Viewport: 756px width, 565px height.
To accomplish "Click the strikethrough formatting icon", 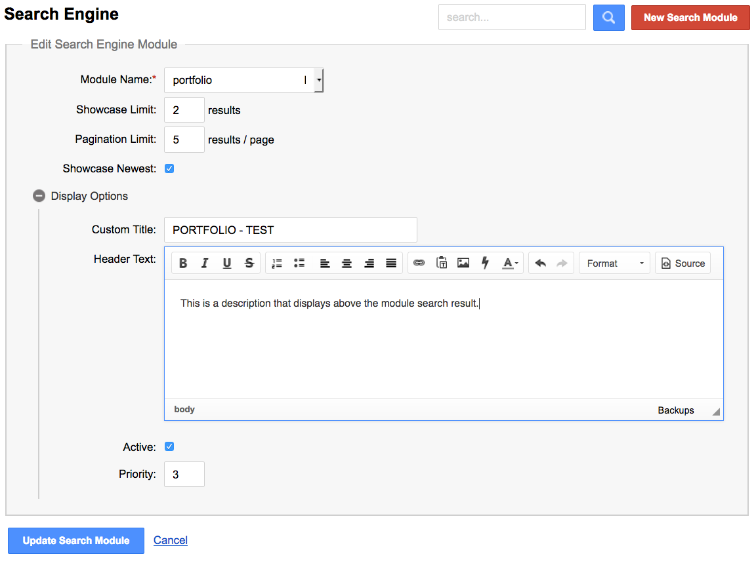I will (x=249, y=263).
